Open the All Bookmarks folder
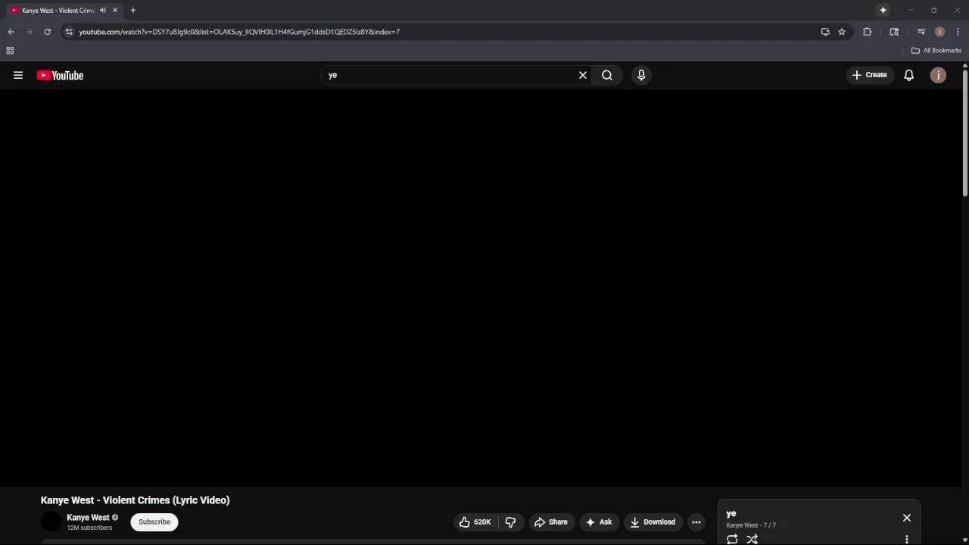The height and width of the screenshot is (545, 969). click(x=936, y=51)
